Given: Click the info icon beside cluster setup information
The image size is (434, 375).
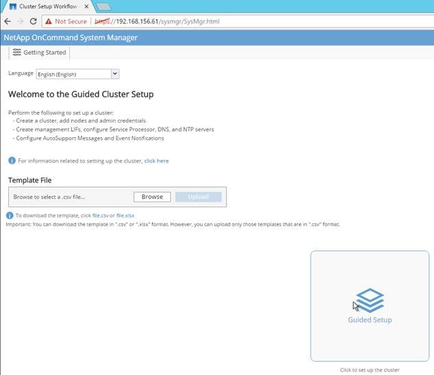Looking at the screenshot, I should coord(12,160).
